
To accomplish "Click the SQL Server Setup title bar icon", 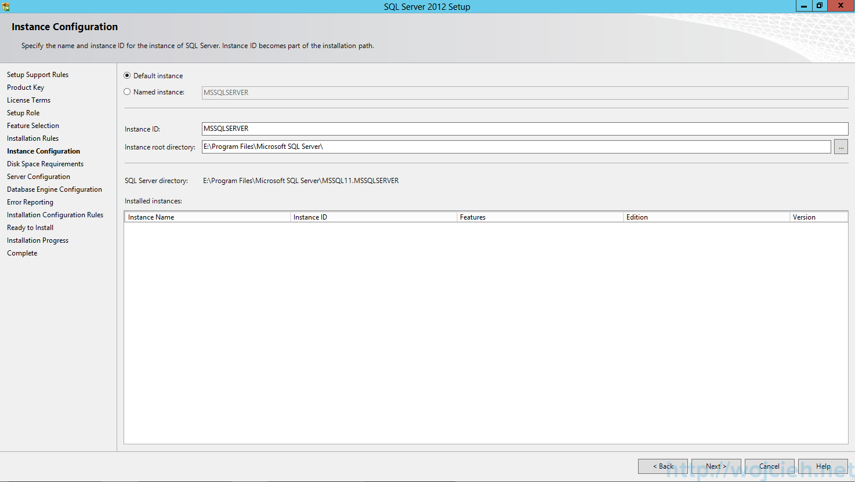I will 6,6.
